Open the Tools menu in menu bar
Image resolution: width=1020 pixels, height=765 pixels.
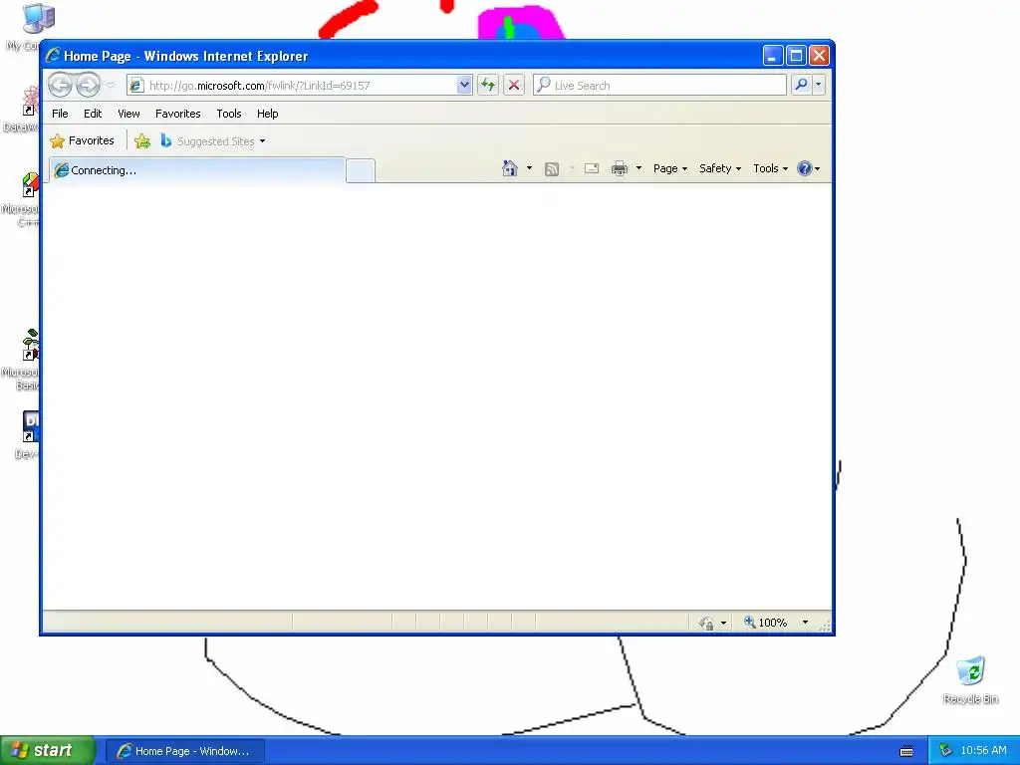tap(229, 114)
